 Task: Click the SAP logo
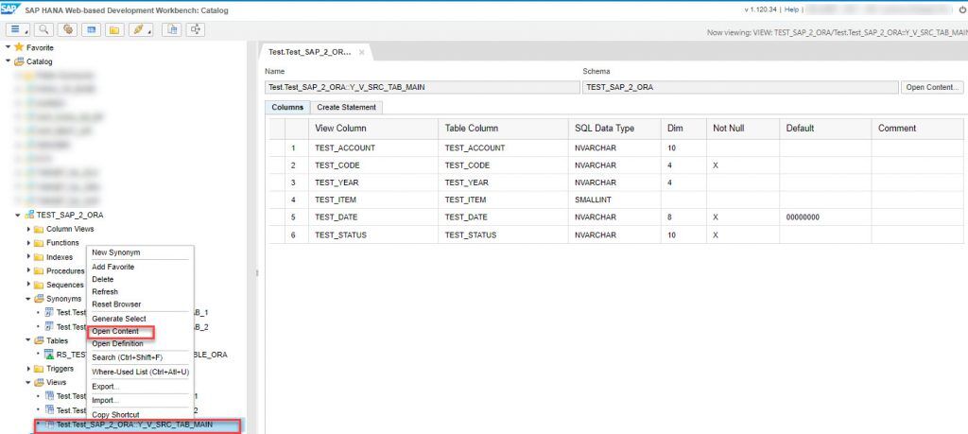click(x=10, y=9)
